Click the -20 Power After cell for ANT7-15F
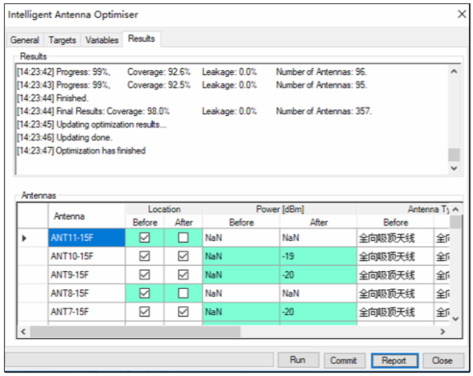 (x=318, y=312)
